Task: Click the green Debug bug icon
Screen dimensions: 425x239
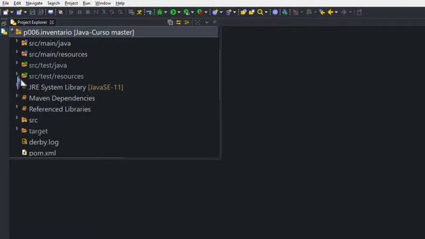Action: pyautogui.click(x=159, y=12)
